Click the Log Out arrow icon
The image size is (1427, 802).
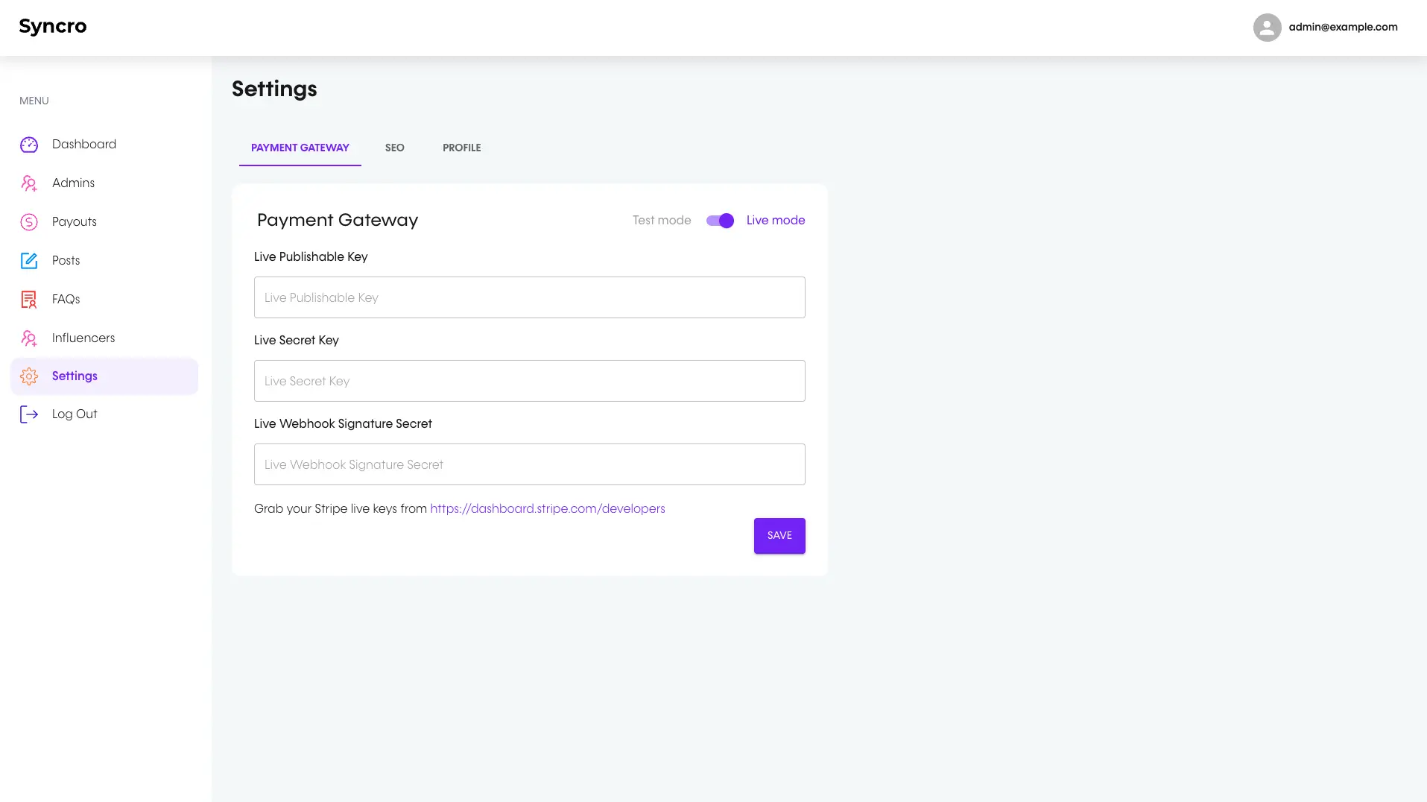(x=29, y=414)
